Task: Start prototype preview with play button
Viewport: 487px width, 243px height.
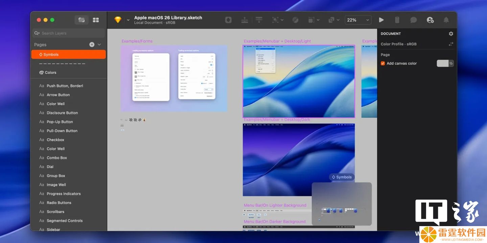Action: [381, 20]
